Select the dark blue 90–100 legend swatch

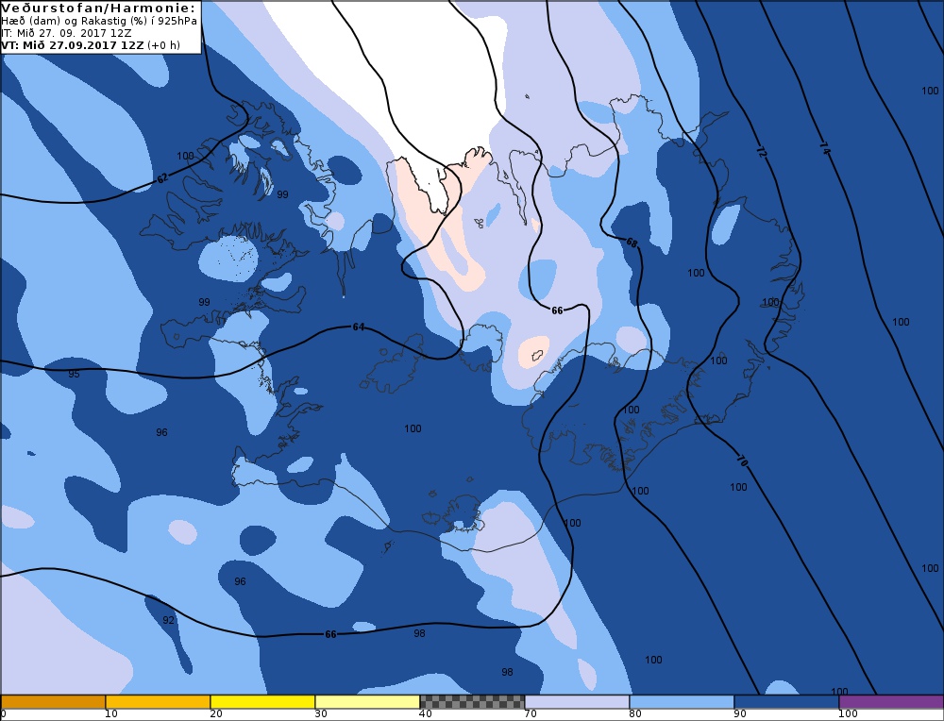[786, 702]
